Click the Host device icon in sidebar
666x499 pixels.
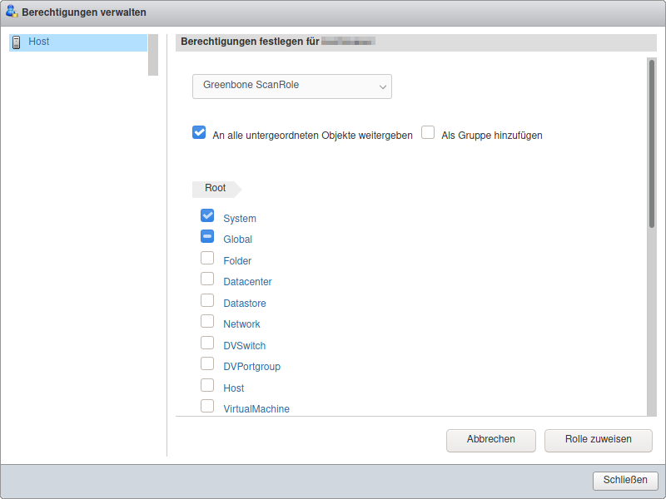(x=16, y=42)
